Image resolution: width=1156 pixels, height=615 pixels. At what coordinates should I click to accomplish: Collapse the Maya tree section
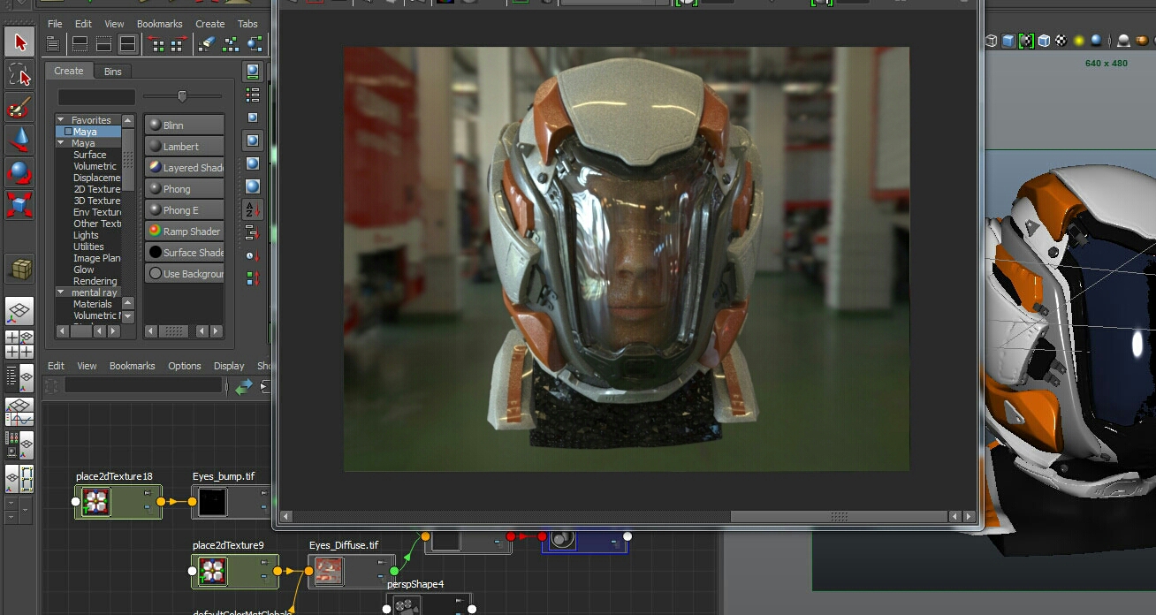[61, 143]
